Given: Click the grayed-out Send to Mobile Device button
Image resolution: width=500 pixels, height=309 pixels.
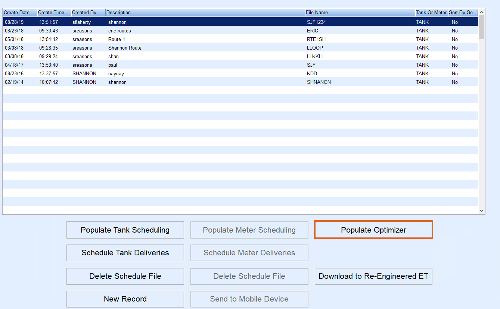Looking at the screenshot, I should (249, 299).
